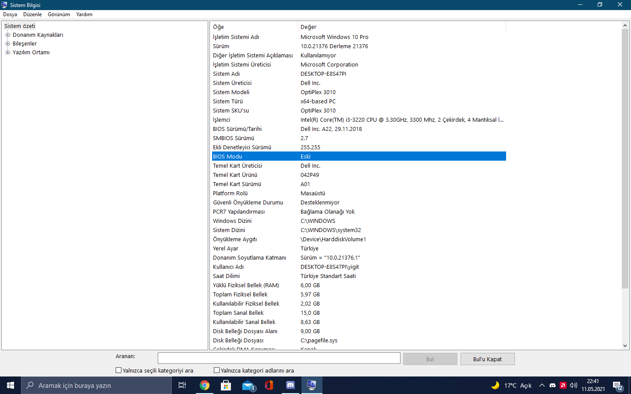Click the taskbar search box
Viewport: 631px width, 394px height.
point(96,385)
